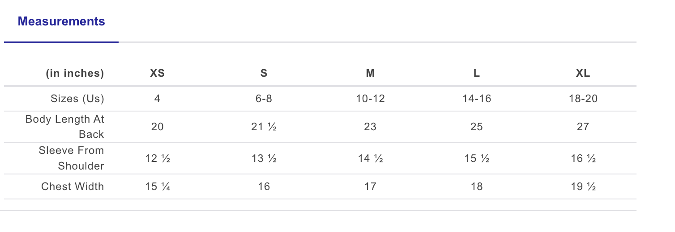675x232 pixels.
Task: Select the XS column header
Action: click(x=157, y=74)
